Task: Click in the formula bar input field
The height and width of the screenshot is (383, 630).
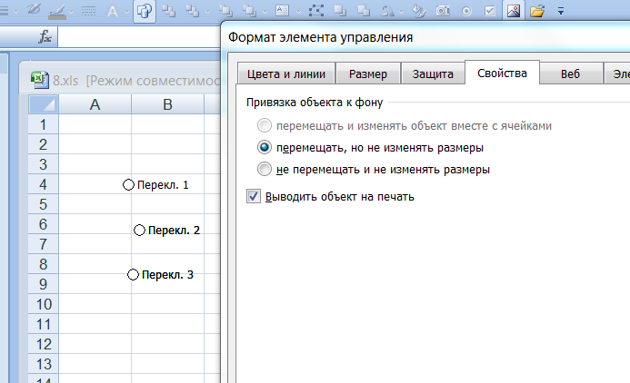Action: [x=136, y=37]
